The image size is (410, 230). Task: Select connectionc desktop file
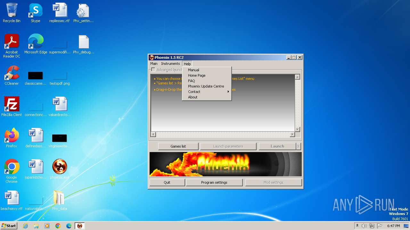pos(36,109)
